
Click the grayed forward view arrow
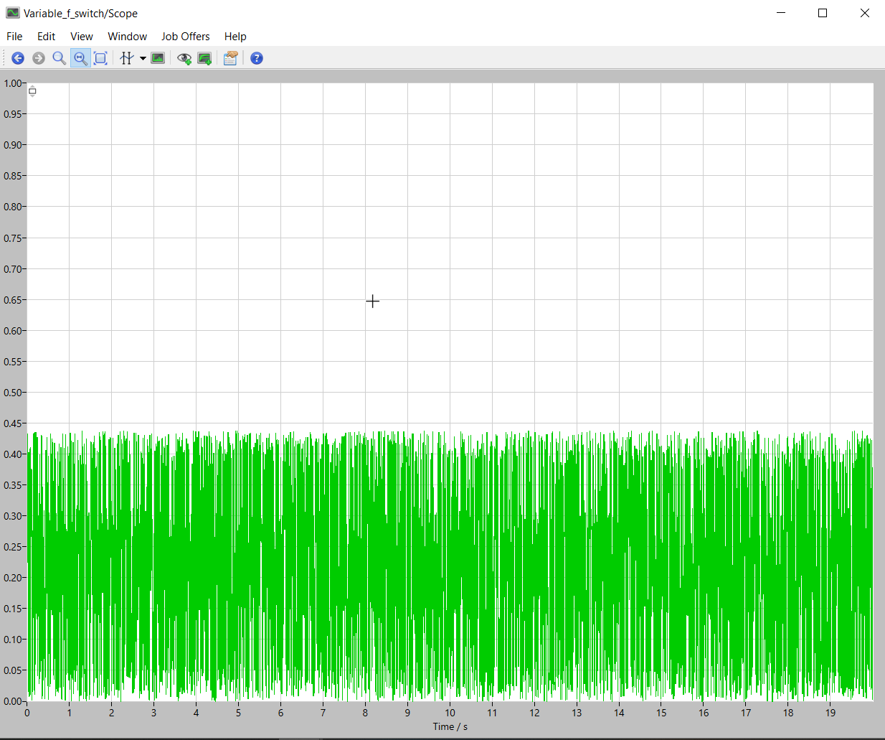tap(39, 58)
